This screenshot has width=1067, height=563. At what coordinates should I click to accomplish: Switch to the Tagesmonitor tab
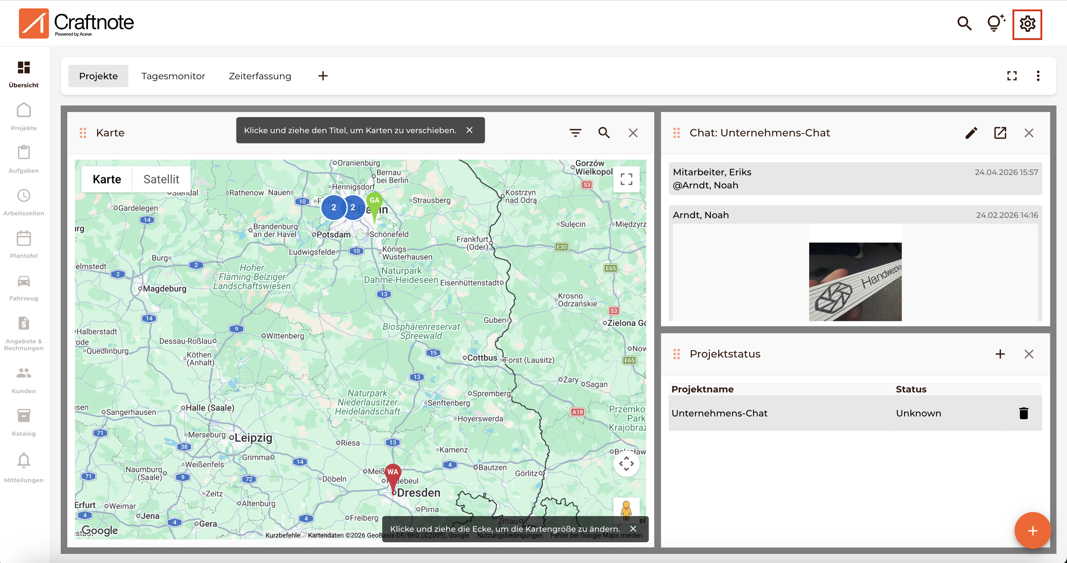tap(173, 76)
